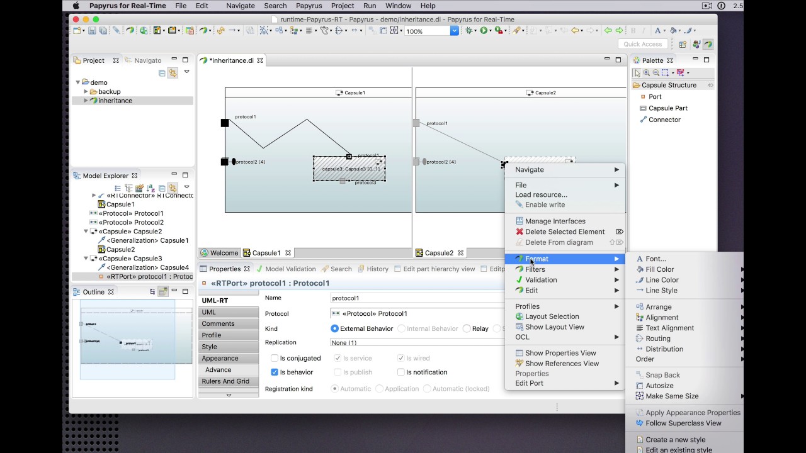The image size is (806, 453).
Task: Select the Appearance properties tab
Action: 229,358
